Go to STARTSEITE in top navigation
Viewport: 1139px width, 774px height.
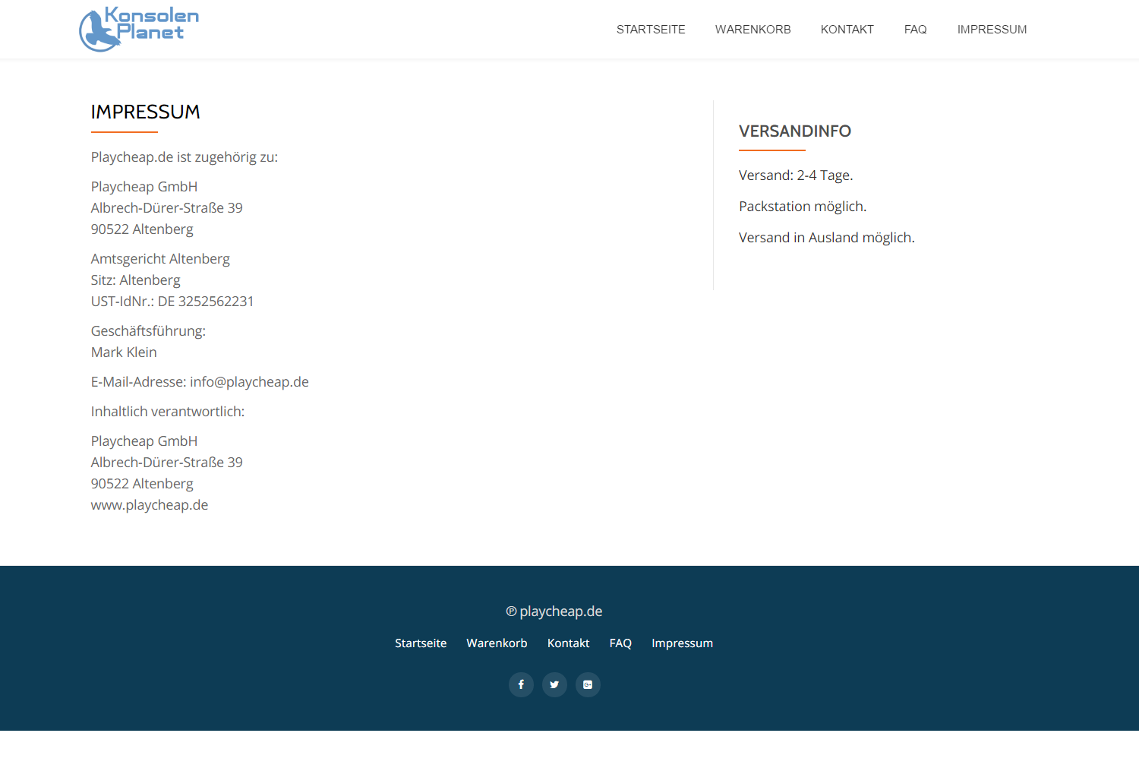click(651, 30)
